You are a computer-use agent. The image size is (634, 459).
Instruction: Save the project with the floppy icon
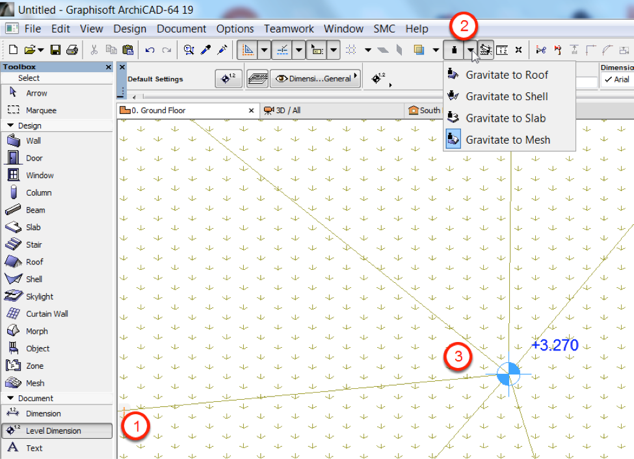[55, 50]
